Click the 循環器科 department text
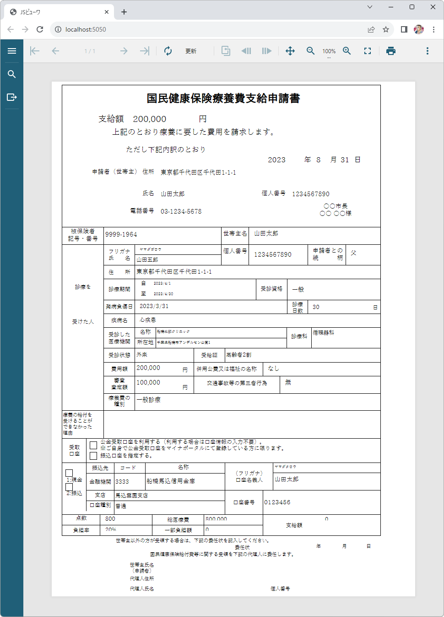This screenshot has height=617, width=444. click(x=324, y=333)
